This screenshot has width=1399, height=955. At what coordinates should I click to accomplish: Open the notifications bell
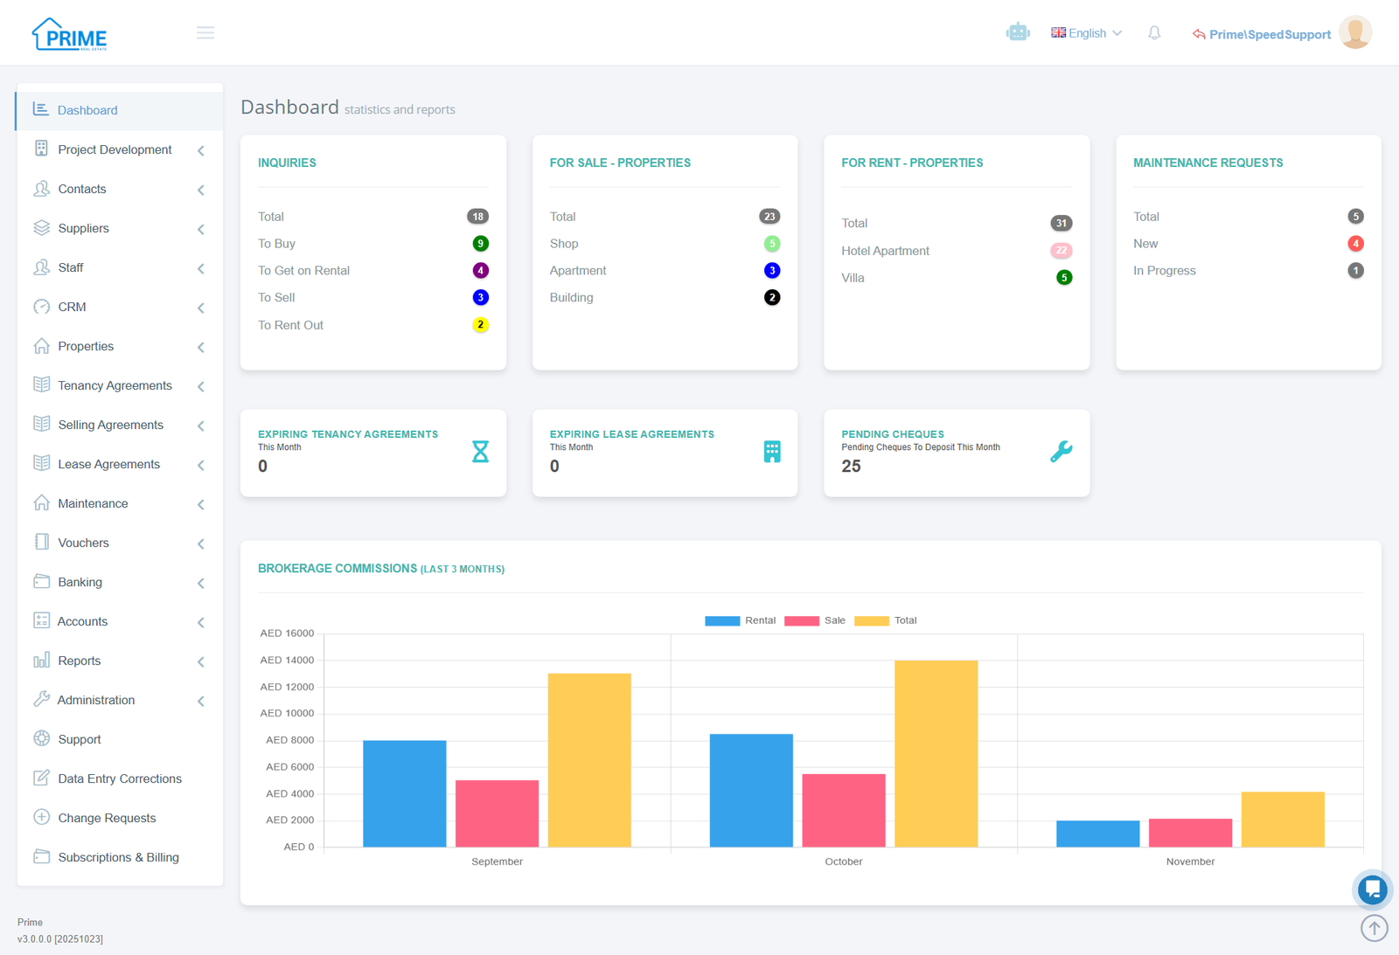1154,33
